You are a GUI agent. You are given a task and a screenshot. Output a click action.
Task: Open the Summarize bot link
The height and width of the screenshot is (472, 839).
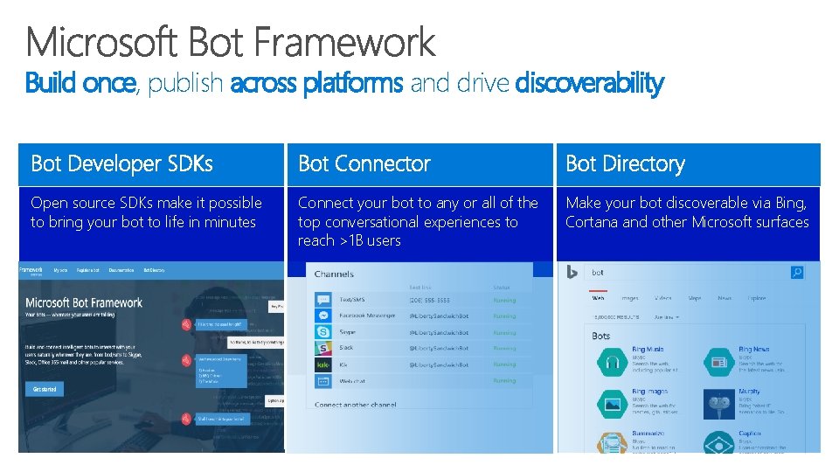click(648, 433)
